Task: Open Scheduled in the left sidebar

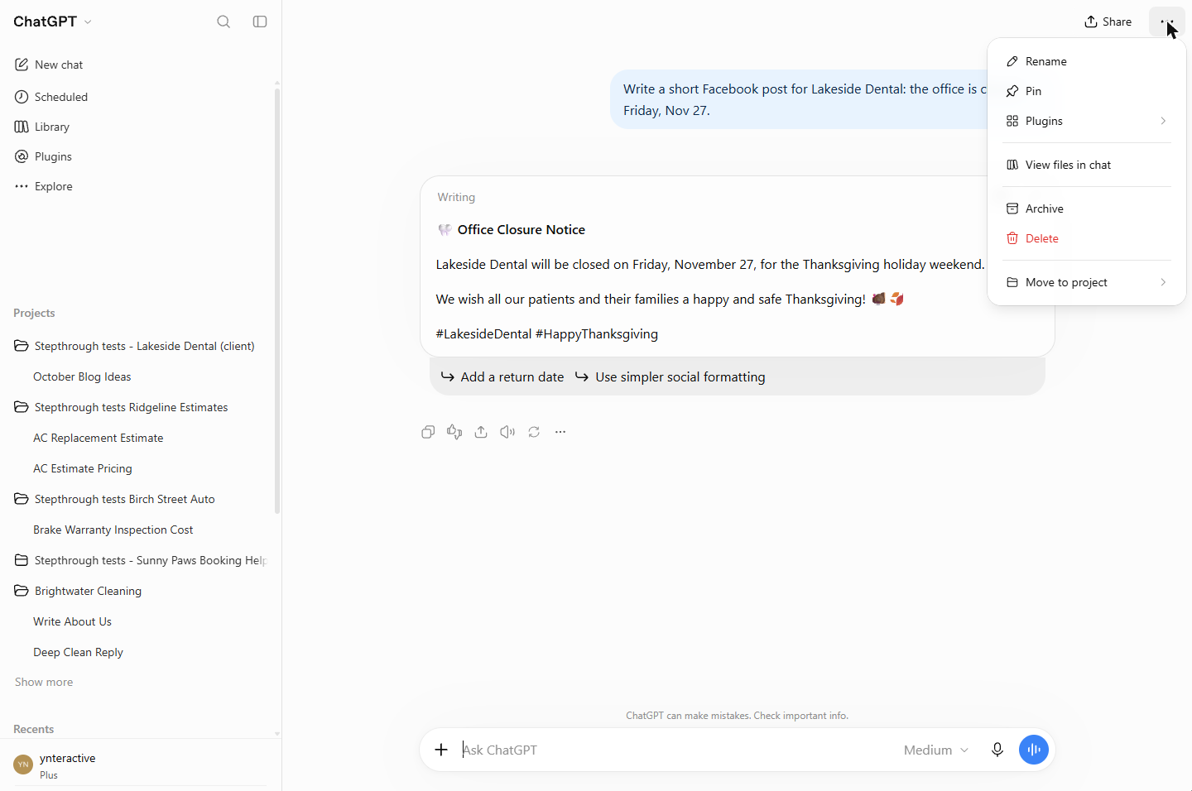Action: click(51, 97)
